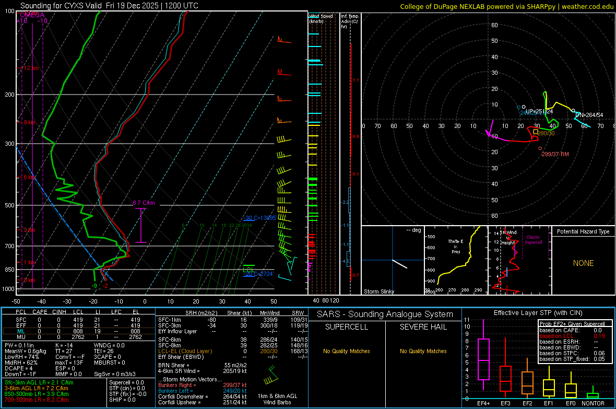
Task: Click the '9 km' height marker
Action: 29,122
